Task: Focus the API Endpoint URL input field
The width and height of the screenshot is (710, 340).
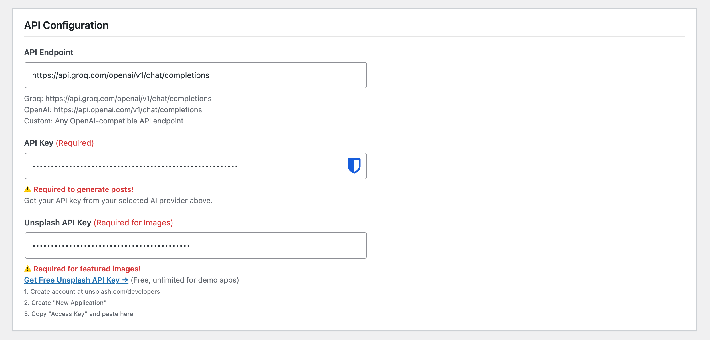Action: 195,75
